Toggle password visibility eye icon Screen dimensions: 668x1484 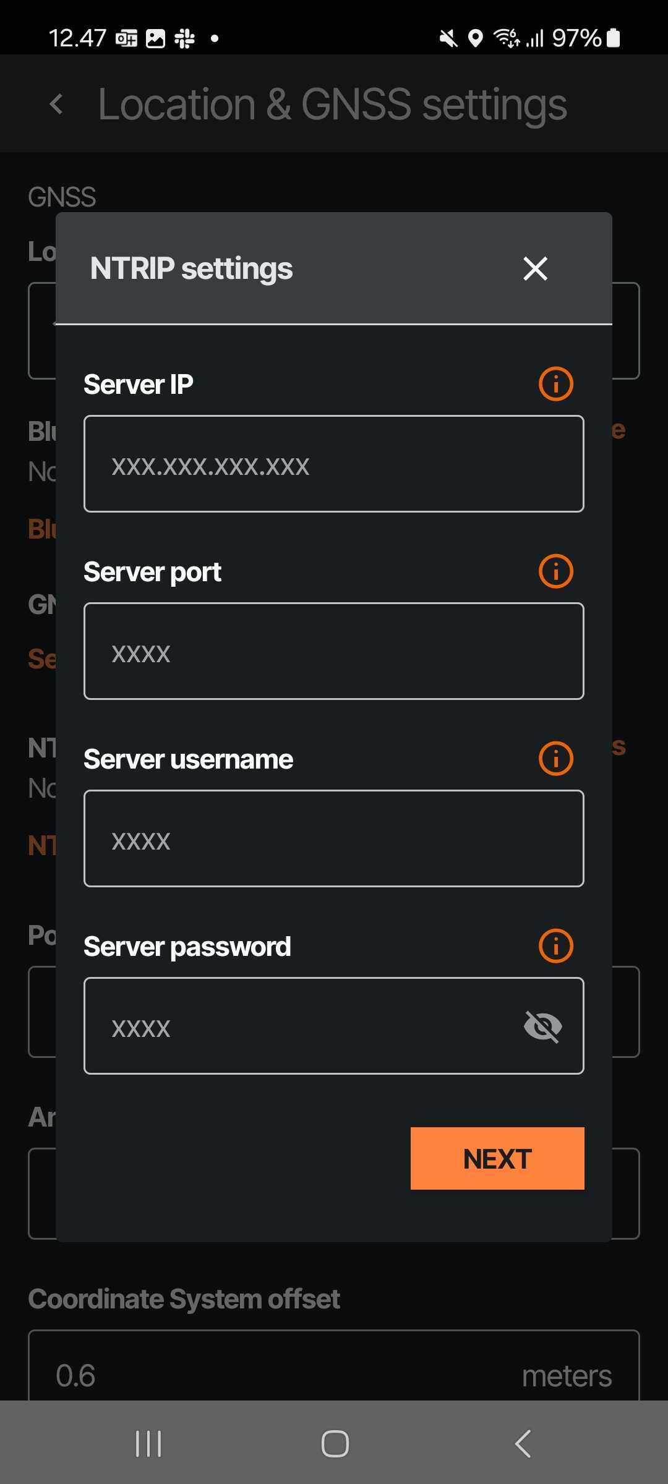[542, 1026]
